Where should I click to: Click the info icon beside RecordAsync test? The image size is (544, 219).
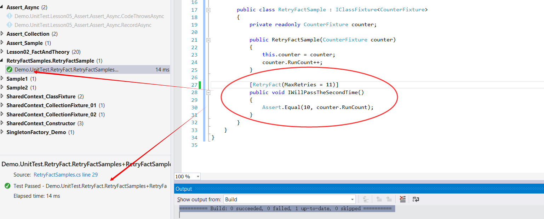click(10, 25)
